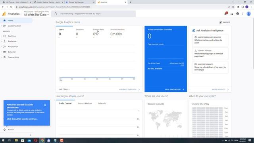Go back in browser
254x143 pixels.
(3, 7)
